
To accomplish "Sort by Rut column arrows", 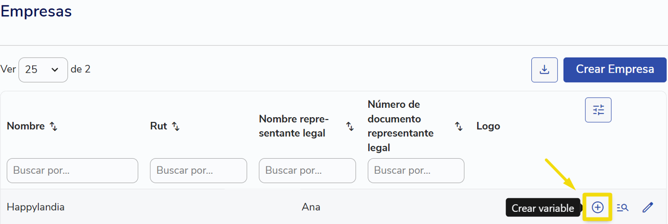I will tap(176, 126).
